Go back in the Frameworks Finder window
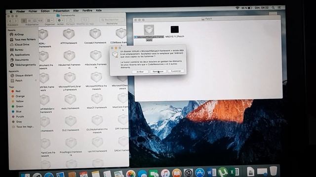Viewport: 316px width, 177px height. (x=10, y=21)
